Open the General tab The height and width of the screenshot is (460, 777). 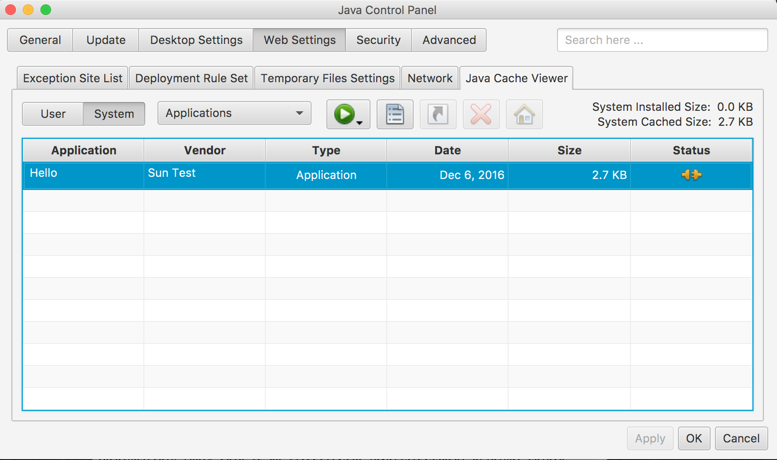[x=40, y=40]
